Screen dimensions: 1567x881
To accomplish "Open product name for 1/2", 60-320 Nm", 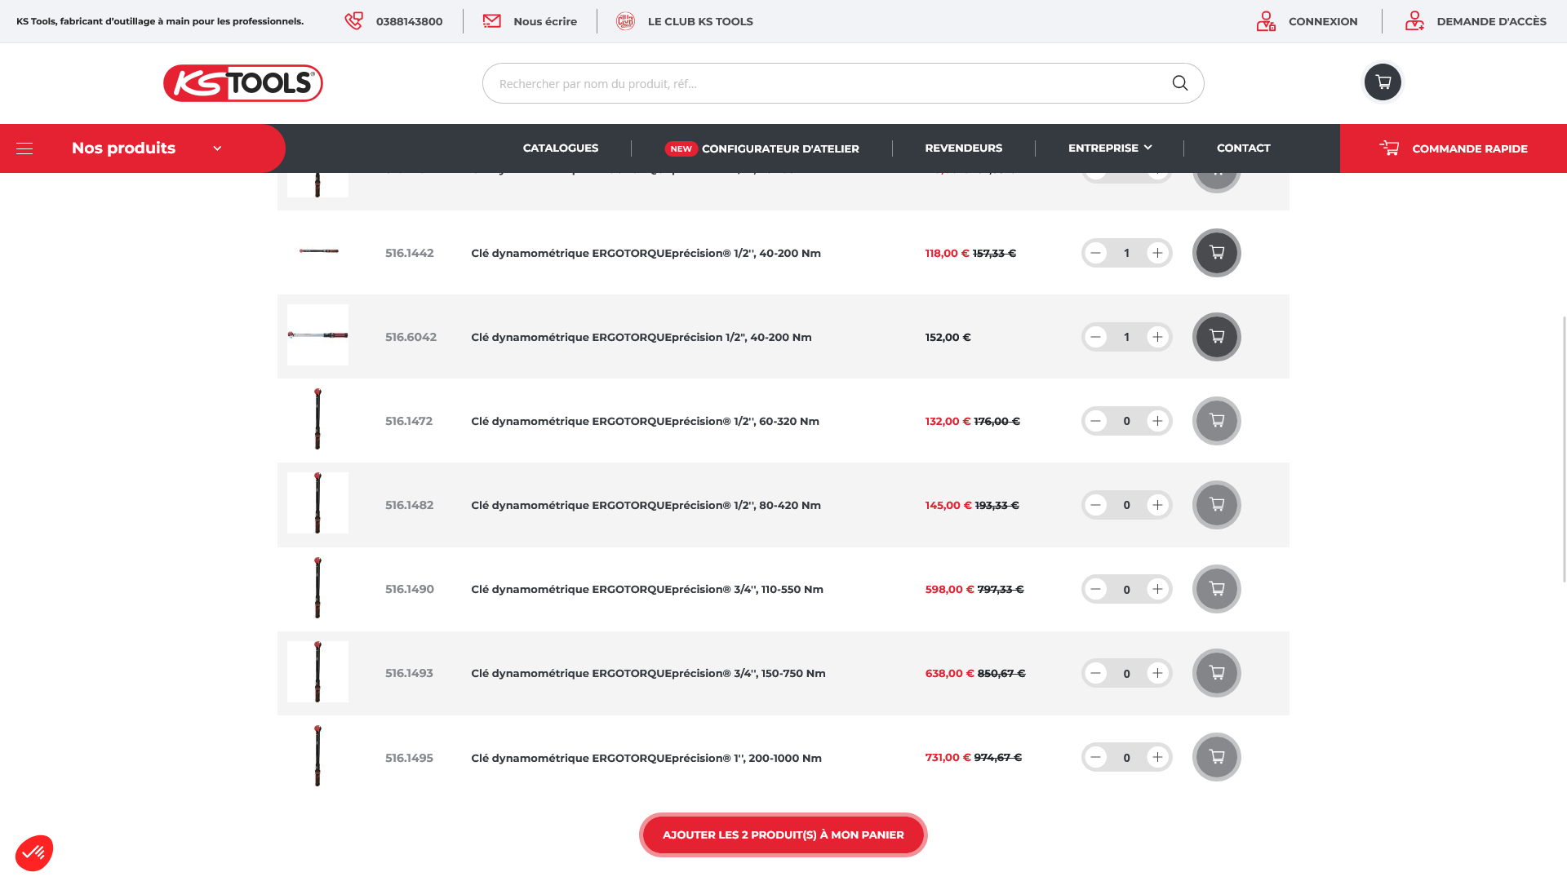I will [645, 421].
